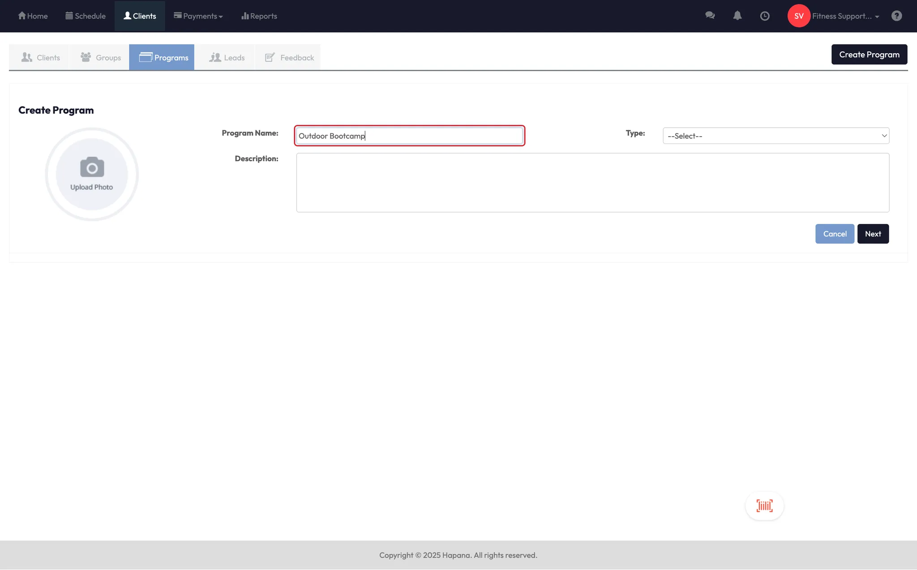Open the Schedule menu item

[x=86, y=16]
